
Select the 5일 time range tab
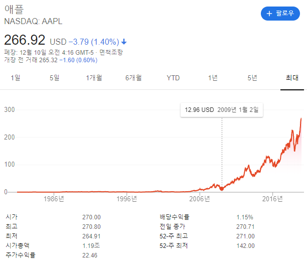pos(55,78)
